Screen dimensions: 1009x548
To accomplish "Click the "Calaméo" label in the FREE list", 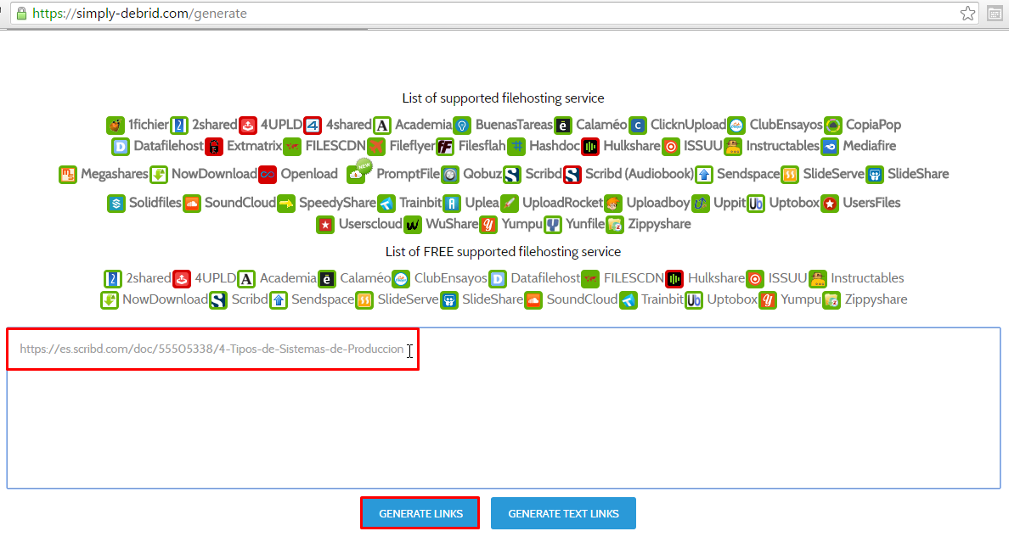I will pos(365,278).
